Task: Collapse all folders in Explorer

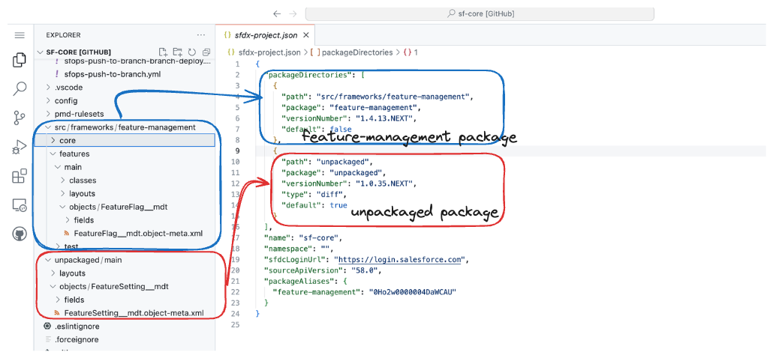Action: (206, 52)
